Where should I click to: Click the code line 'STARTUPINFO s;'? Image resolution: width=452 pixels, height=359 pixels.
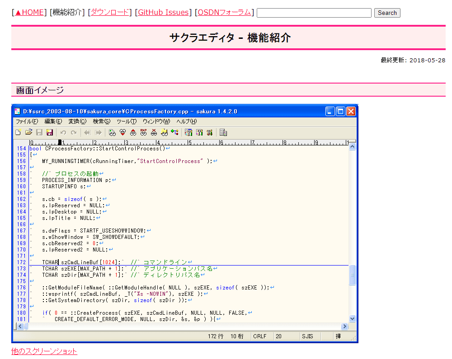pos(64,186)
